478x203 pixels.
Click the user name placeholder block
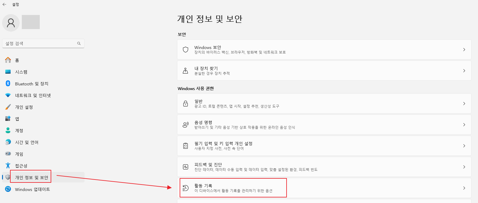pos(31,22)
